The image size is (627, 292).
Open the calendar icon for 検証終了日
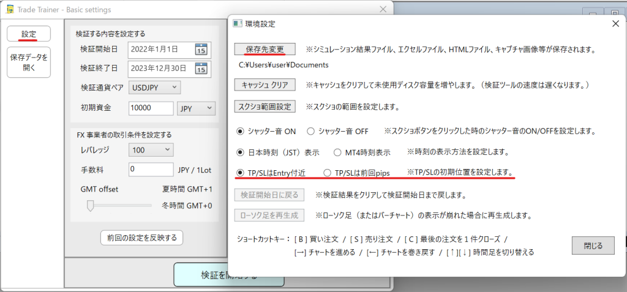[x=201, y=69]
